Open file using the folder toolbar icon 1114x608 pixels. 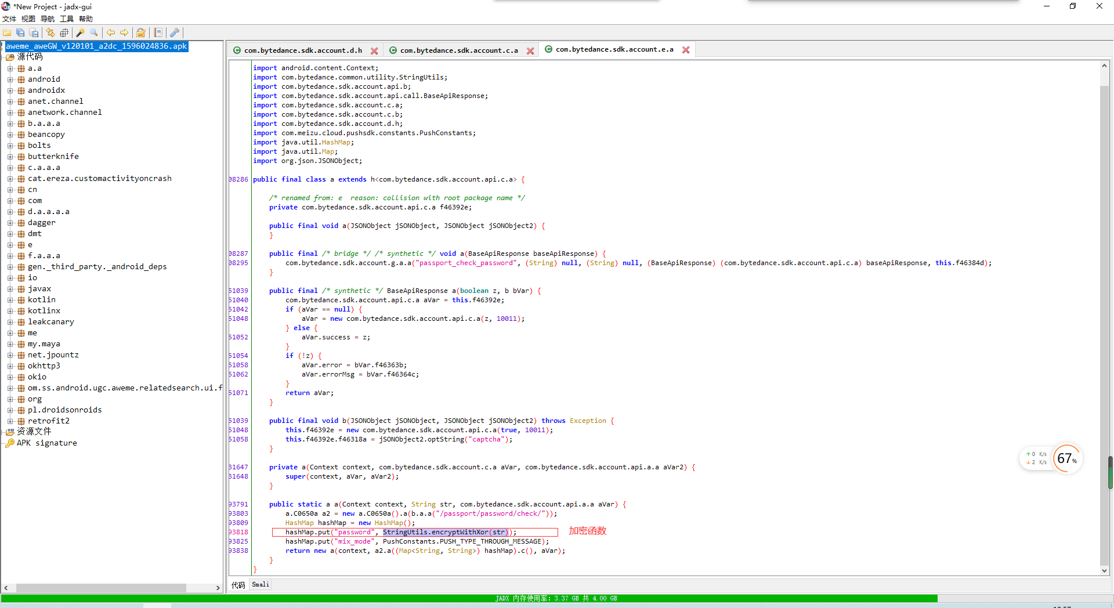[7, 33]
